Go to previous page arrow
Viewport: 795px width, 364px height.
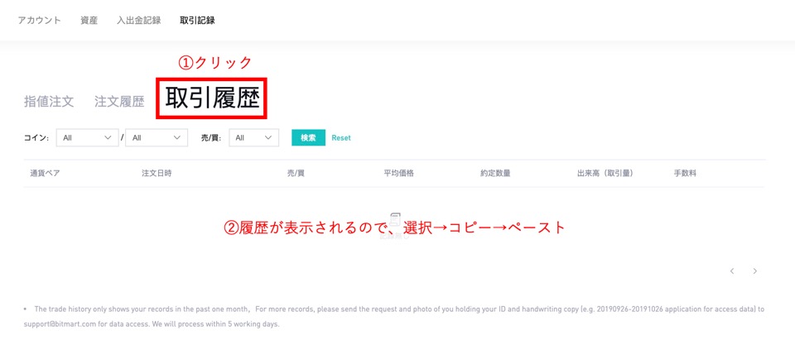coord(732,271)
